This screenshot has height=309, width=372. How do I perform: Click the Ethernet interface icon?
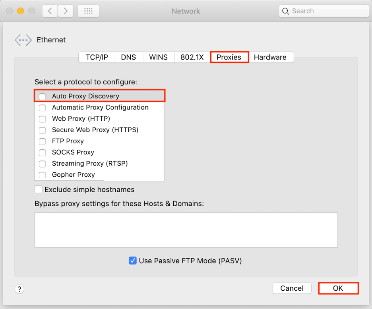pyautogui.click(x=23, y=40)
